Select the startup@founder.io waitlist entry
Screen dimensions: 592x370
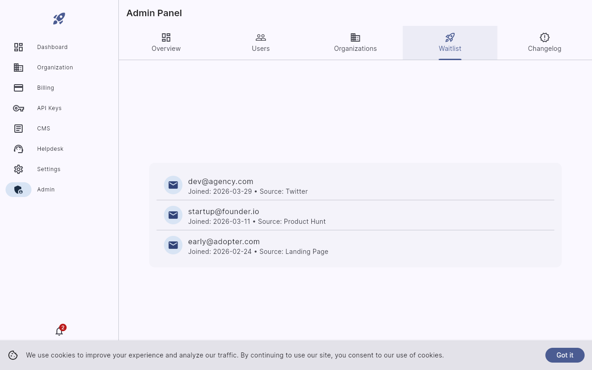pyautogui.click(x=355, y=215)
